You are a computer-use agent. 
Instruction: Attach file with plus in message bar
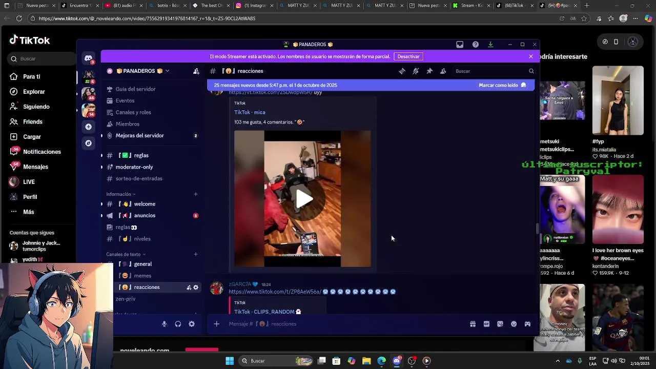(216, 324)
